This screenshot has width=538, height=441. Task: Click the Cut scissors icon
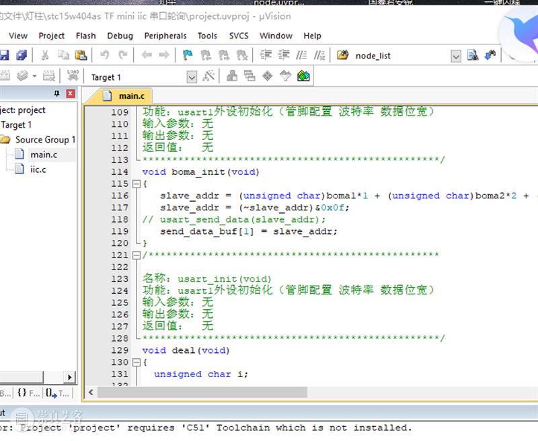coord(44,55)
